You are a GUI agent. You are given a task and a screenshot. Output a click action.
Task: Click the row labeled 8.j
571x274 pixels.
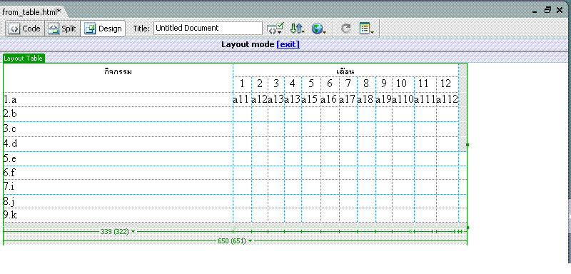[118, 201]
